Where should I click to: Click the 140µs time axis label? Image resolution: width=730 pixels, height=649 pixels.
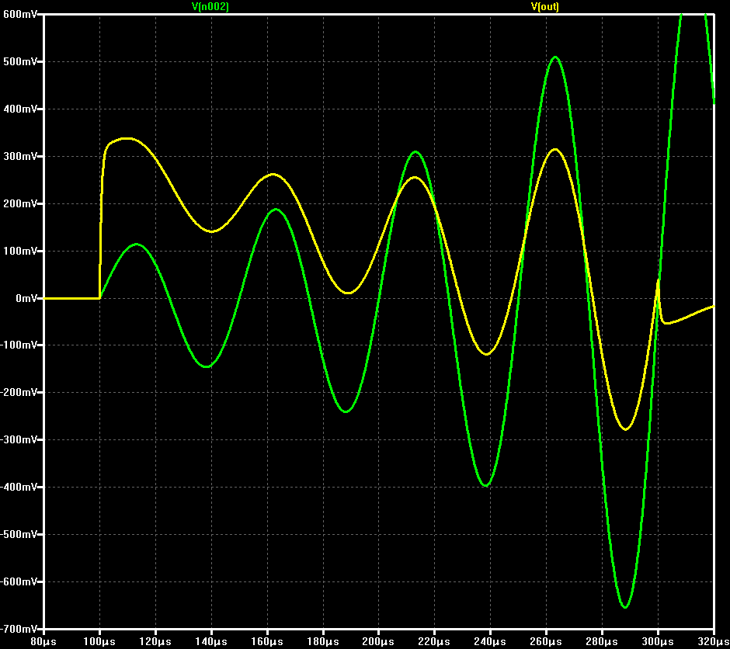211,642
